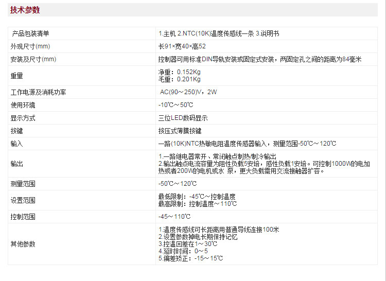Screen dimensions: 386x281
Task: Select the 工作电源及消耗功率 label
Action: pyautogui.click(x=38, y=92)
